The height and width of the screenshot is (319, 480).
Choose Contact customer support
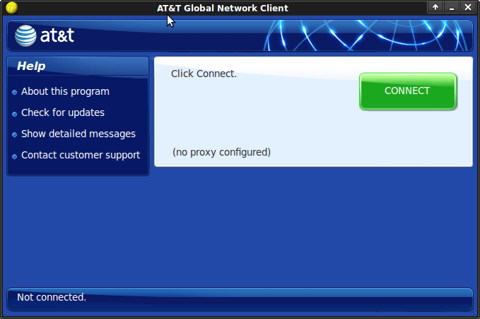tap(81, 155)
